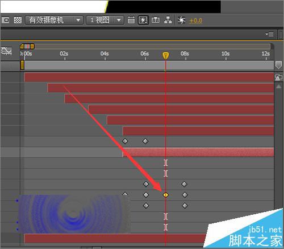Image resolution: width=284 pixels, height=249 pixels.
Task: Toggle the Graph Editor icon
Action: (x=6, y=51)
